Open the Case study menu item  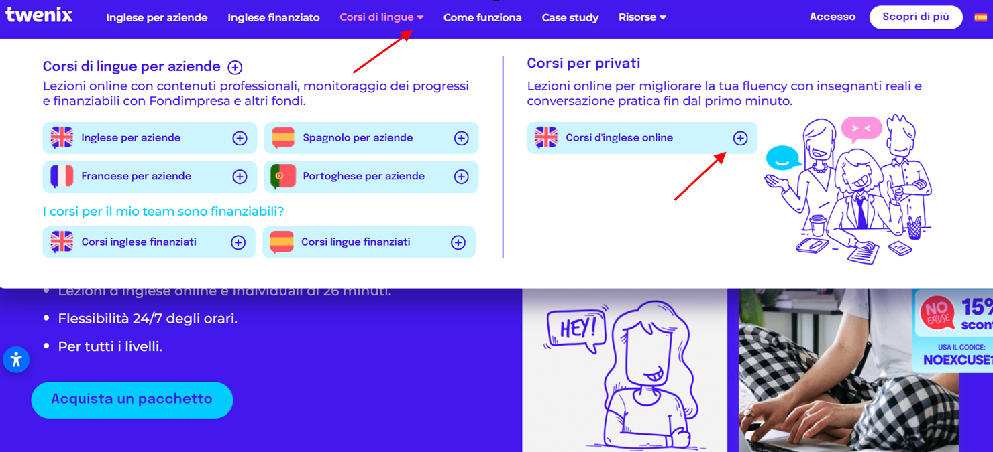[570, 17]
